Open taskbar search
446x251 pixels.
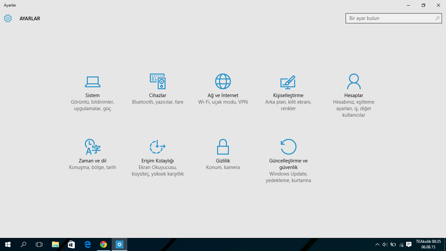click(24, 244)
